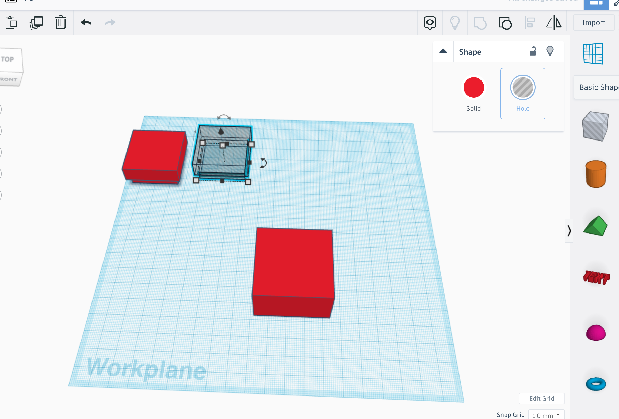Click the Import button
This screenshot has width=619, height=419.
point(593,23)
